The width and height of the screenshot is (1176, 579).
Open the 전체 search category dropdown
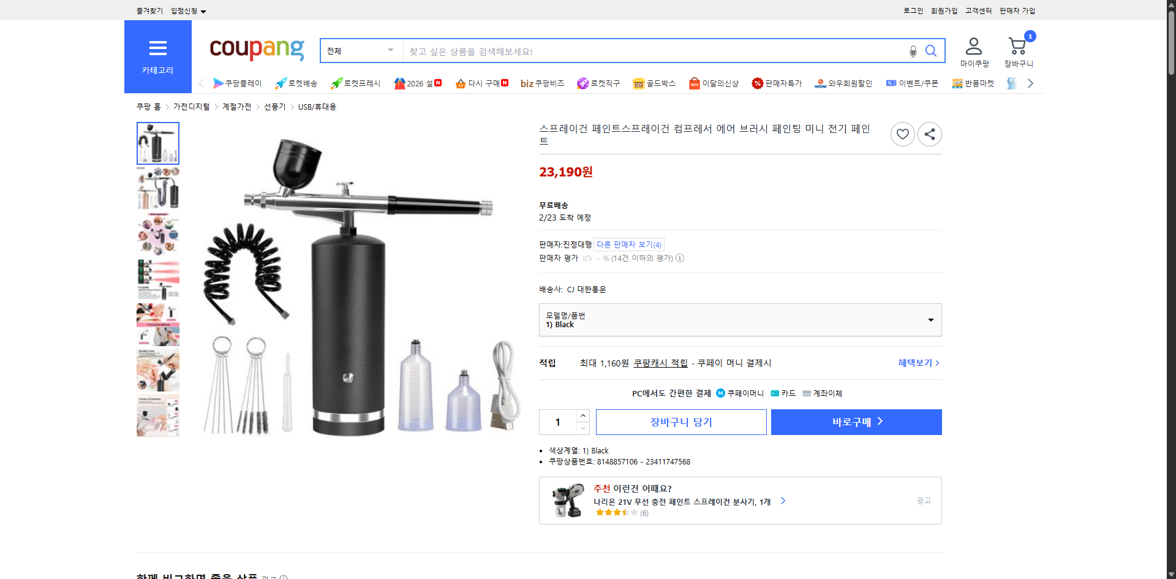pyautogui.click(x=361, y=51)
